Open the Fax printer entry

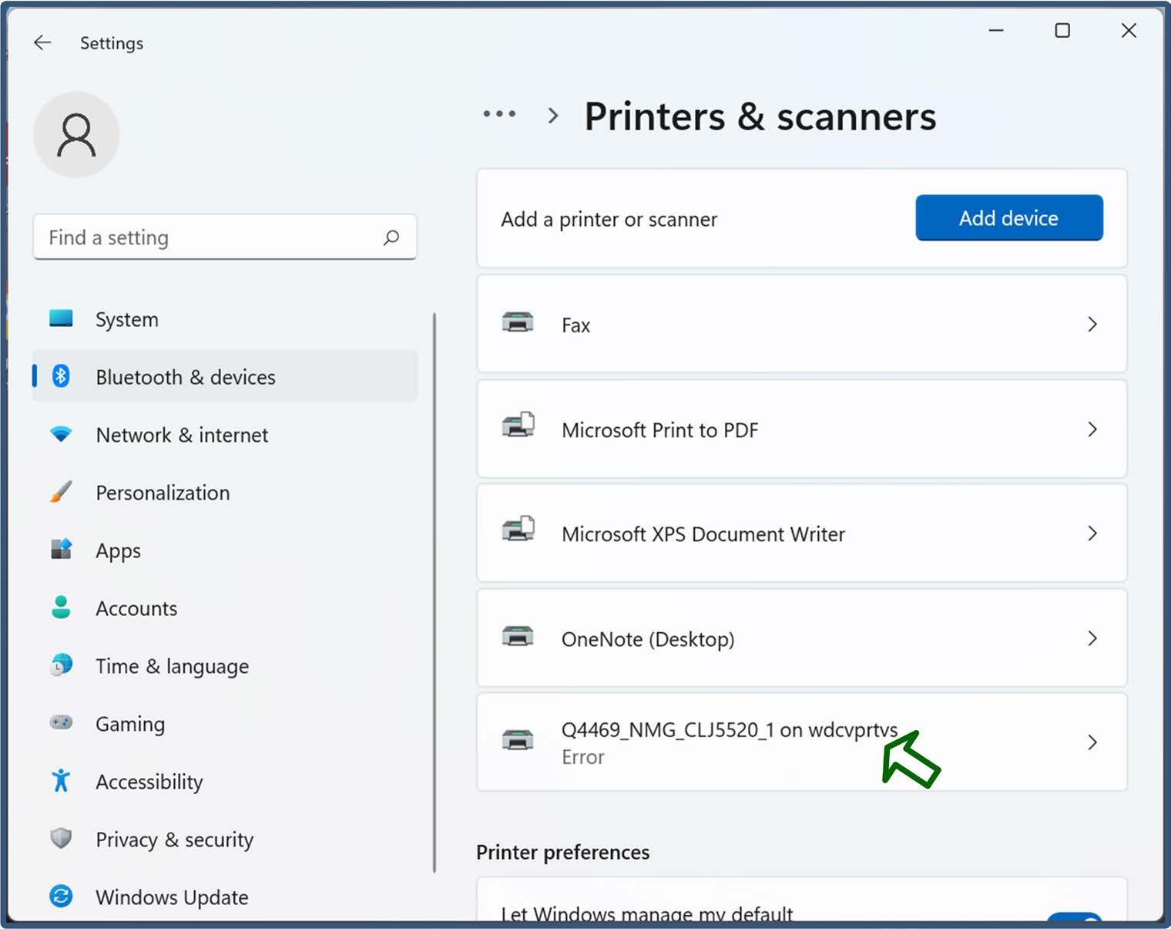pyautogui.click(x=802, y=325)
